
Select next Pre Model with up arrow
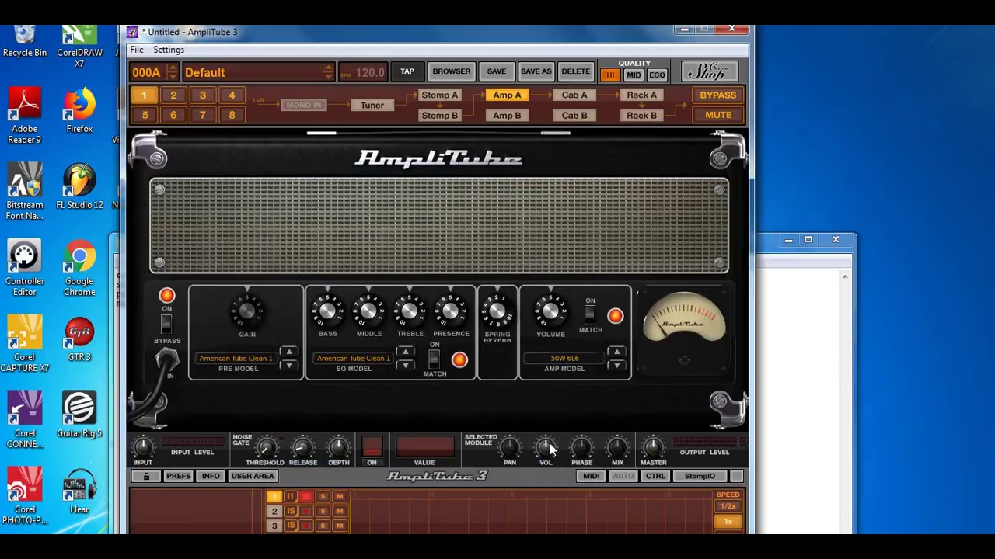pyautogui.click(x=288, y=352)
